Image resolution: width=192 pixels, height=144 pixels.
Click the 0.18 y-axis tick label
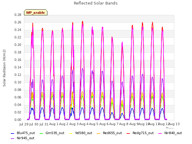click(18, 52)
